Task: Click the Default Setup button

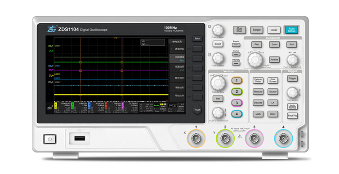Action: pos(258,80)
